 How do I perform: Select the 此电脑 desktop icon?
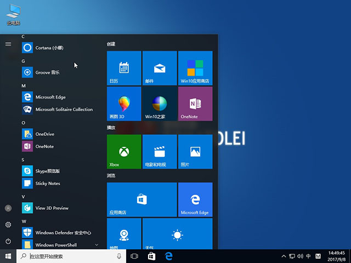coord(13,15)
